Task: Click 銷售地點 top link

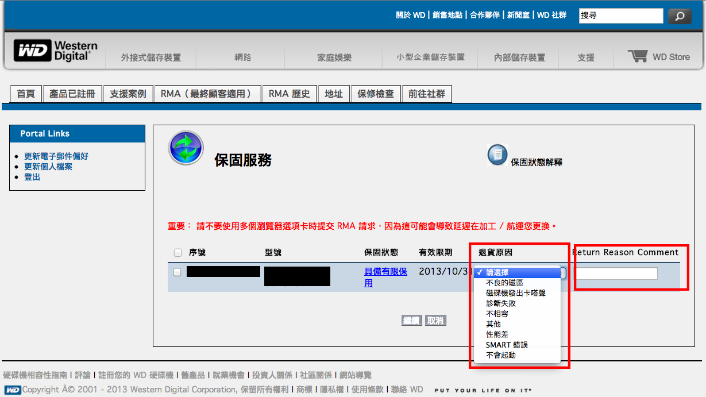Action: [447, 16]
